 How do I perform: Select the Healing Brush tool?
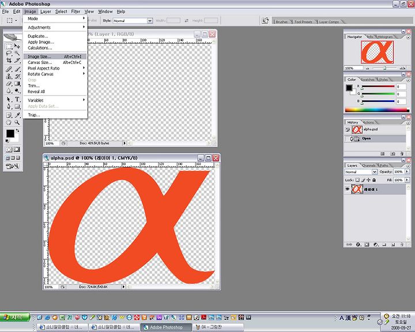(9, 69)
